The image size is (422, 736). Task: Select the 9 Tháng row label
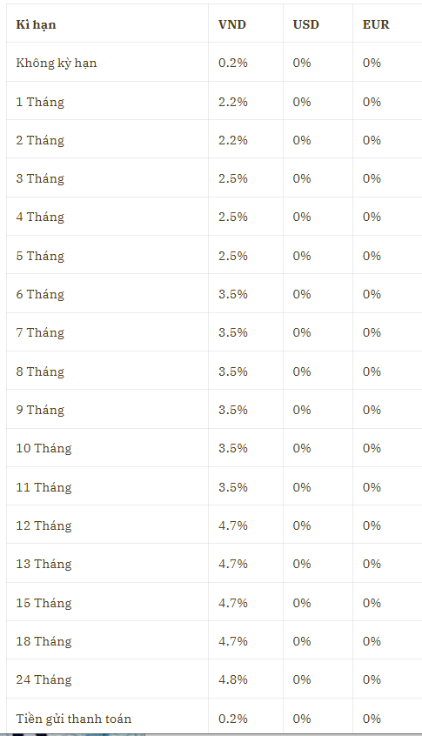[x=40, y=410]
